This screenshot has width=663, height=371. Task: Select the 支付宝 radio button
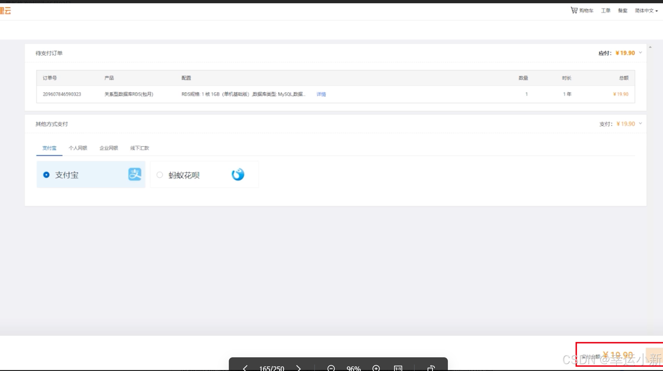(x=46, y=175)
